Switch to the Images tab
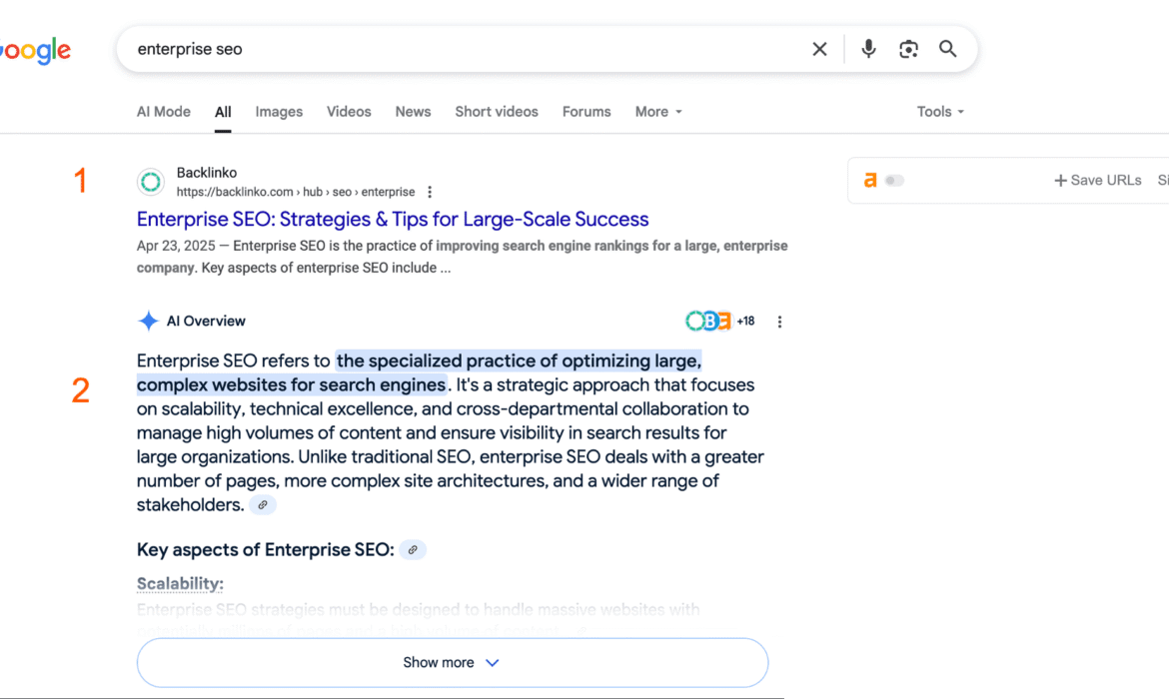1169x699 pixels. (x=279, y=112)
